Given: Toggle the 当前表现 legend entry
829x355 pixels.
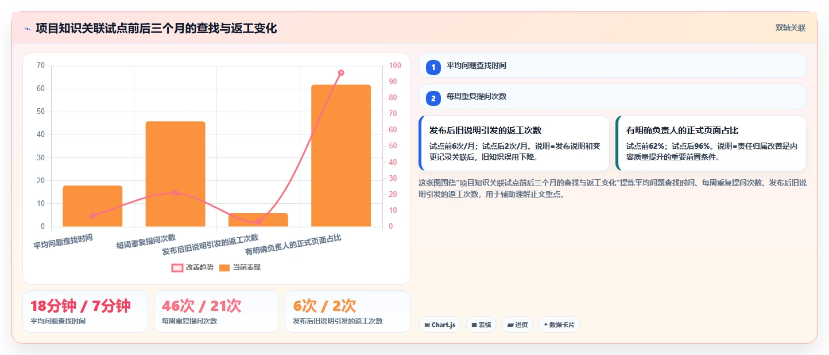Looking at the screenshot, I should point(240,267).
